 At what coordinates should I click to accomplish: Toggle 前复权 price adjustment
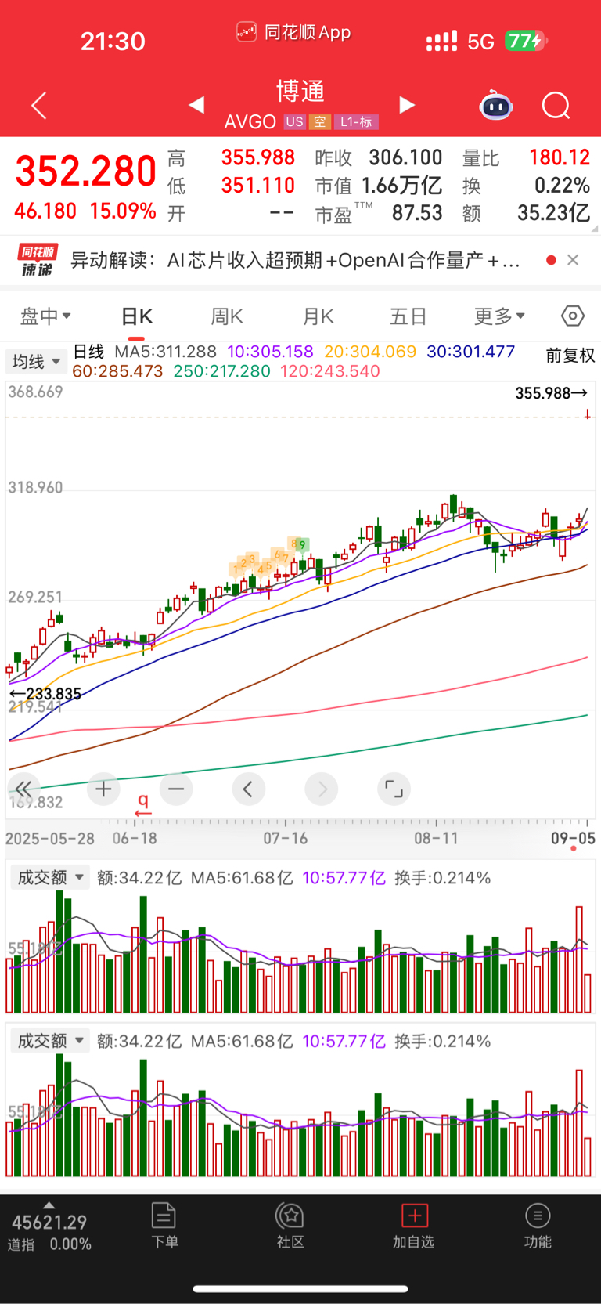pyautogui.click(x=570, y=356)
